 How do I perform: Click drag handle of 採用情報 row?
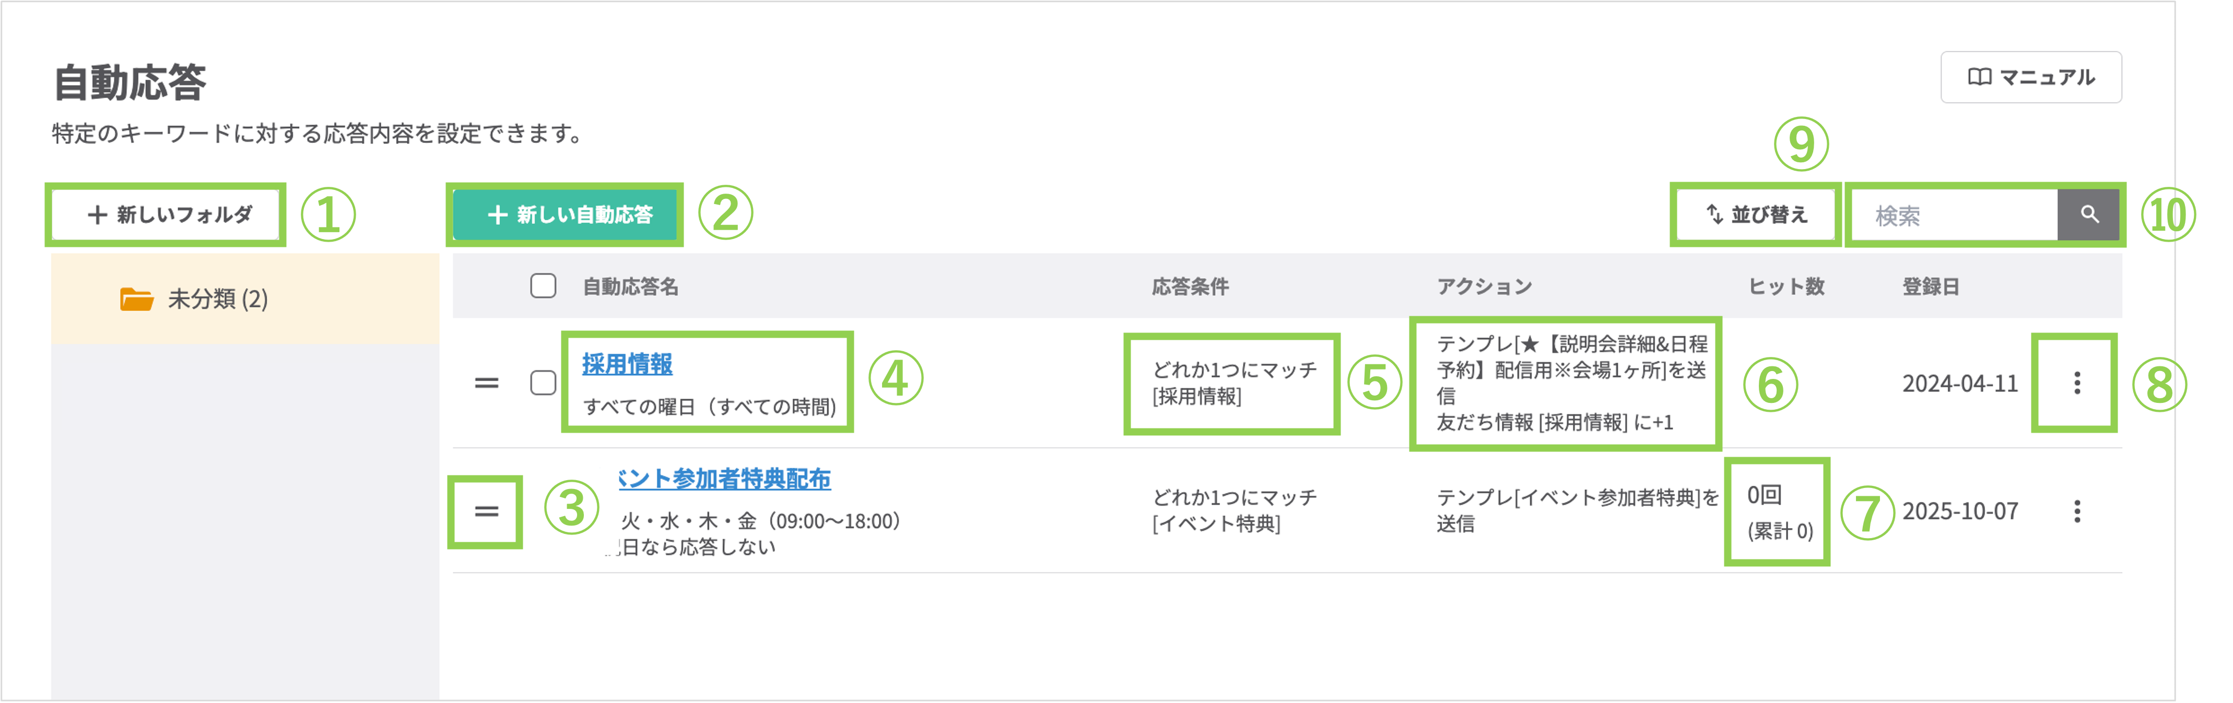click(486, 382)
